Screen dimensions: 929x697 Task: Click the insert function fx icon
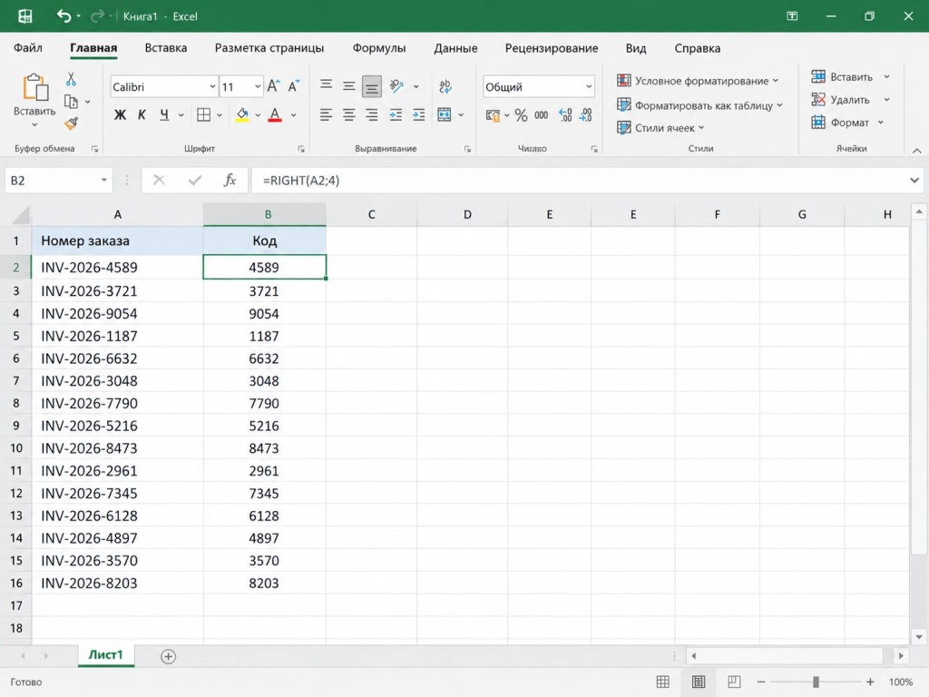click(230, 181)
